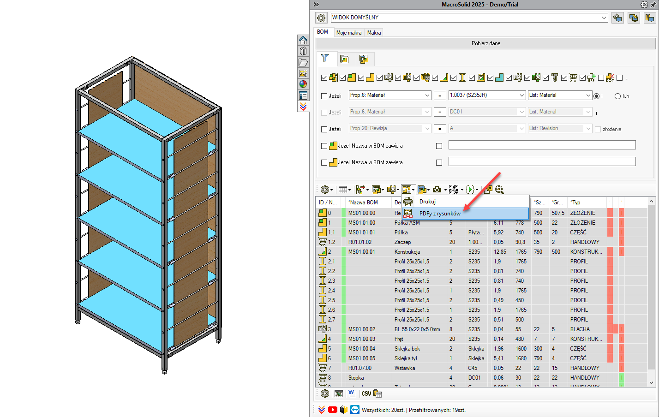Click the camera screenshot icon in BOM toolbar
Screen dimensions: 659x417
coord(437,190)
